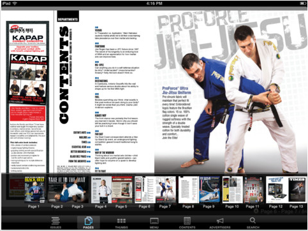The height and width of the screenshot is (231, 308).
Task: Select Page 5 thumbnail
Action: click(122, 190)
